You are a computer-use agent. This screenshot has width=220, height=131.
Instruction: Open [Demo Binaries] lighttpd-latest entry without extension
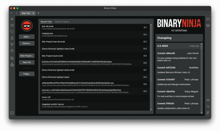tap(95, 77)
